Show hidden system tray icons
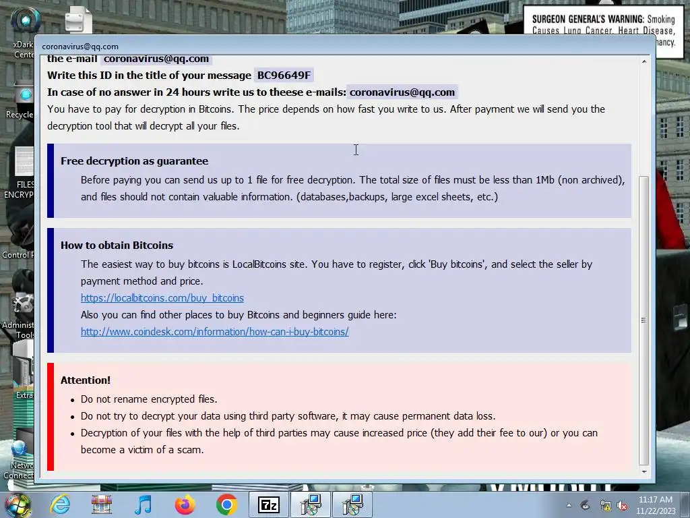Screen dimensions: 690x518 pos(569,506)
